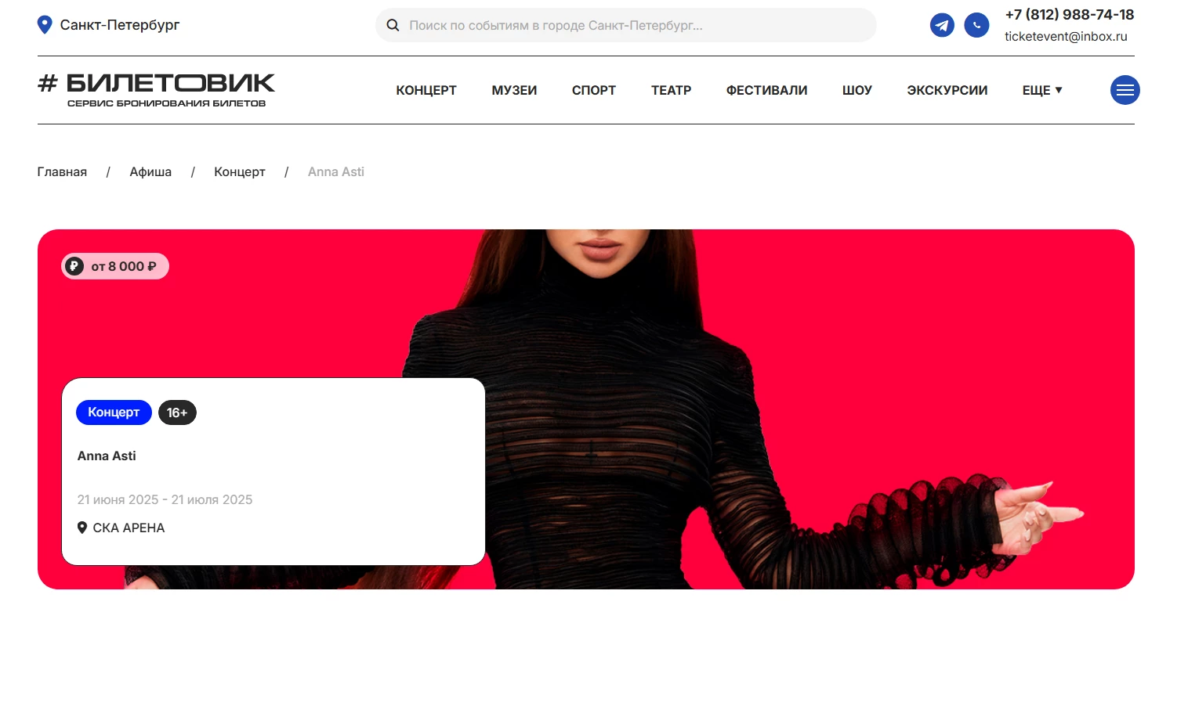Focus the event search field

tap(625, 25)
